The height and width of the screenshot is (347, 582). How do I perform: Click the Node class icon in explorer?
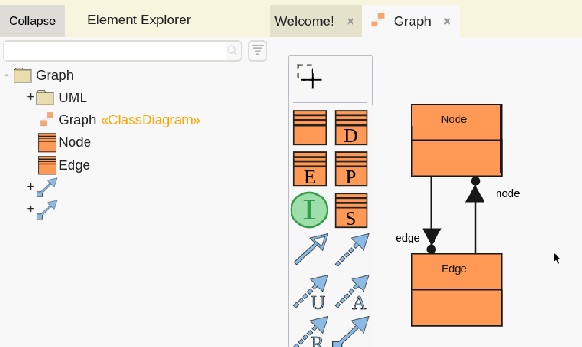pos(47,142)
